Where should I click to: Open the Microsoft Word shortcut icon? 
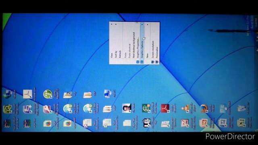point(223,123)
